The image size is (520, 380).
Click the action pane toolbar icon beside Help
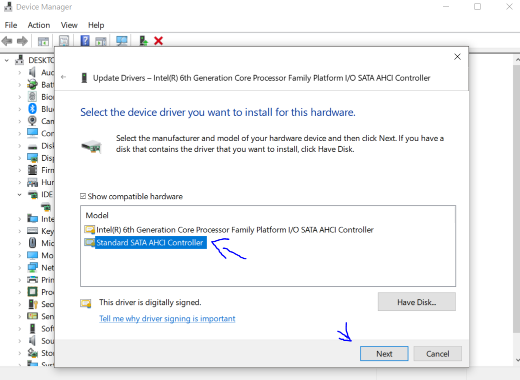tap(101, 42)
